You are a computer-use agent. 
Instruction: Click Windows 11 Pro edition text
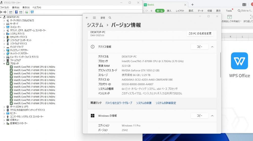click(x=131, y=126)
